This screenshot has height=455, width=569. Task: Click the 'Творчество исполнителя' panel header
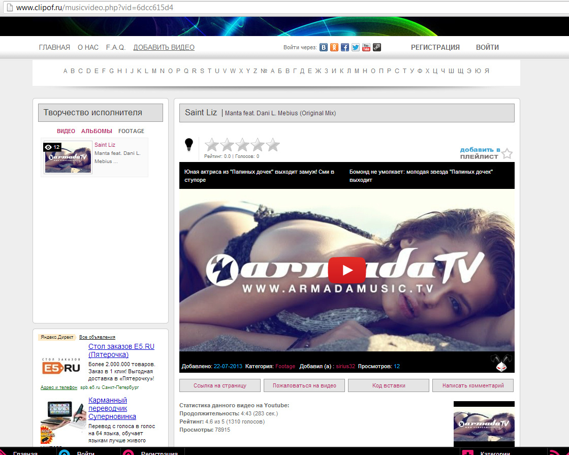(x=101, y=113)
